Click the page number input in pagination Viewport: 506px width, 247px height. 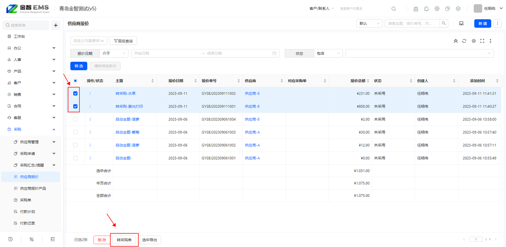coord(476,239)
